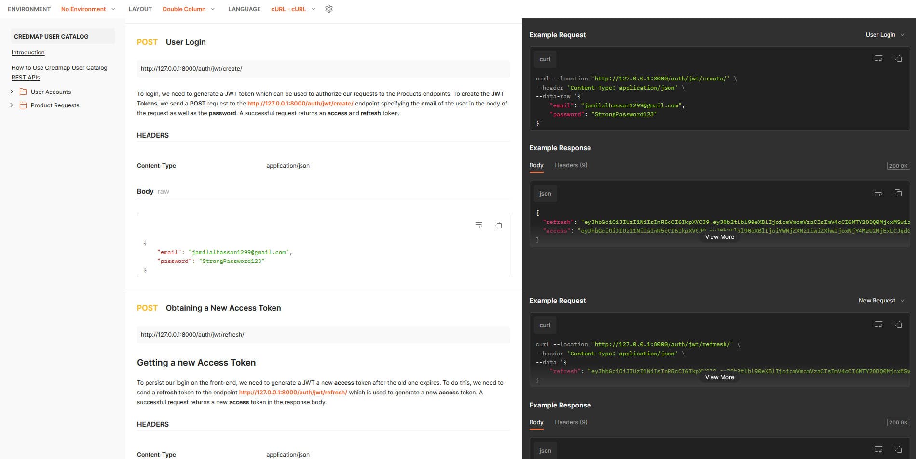This screenshot has width=916, height=459.
Task: Toggle line wrap in User Login raw body
Action: tap(479, 225)
